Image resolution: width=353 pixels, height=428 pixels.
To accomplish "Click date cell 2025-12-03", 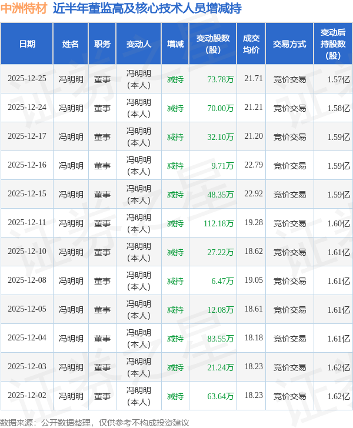I will 27,367.
